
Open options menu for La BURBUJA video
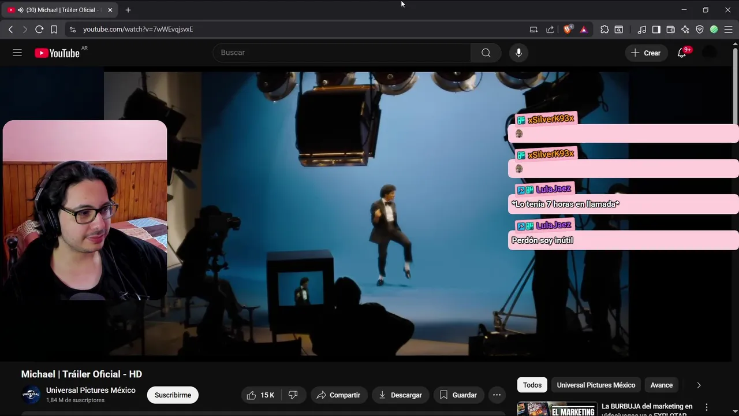707,407
